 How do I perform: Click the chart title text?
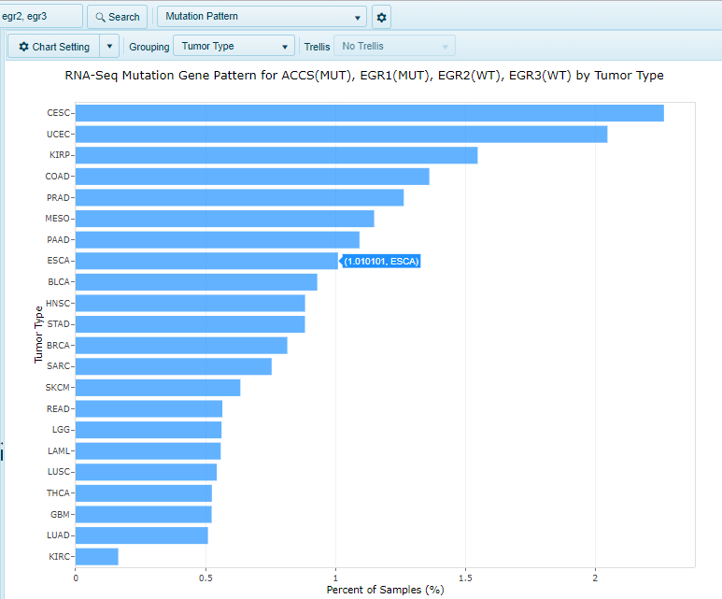(x=364, y=76)
